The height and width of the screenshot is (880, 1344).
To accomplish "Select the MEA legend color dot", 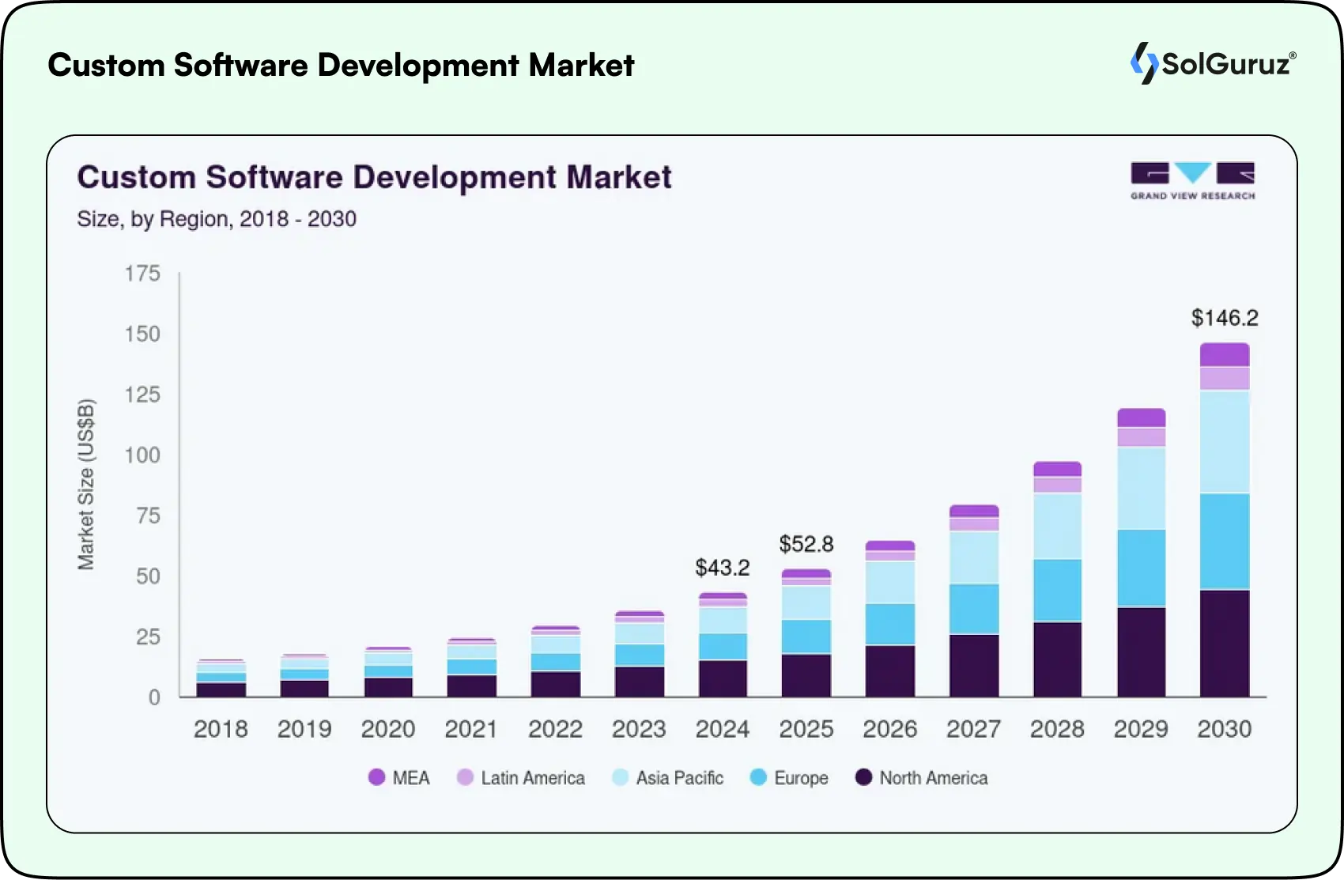I will tap(376, 778).
